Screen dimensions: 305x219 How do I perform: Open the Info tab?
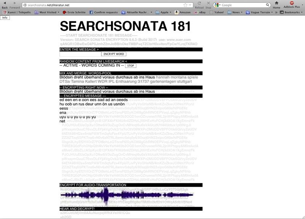(x=5, y=17)
